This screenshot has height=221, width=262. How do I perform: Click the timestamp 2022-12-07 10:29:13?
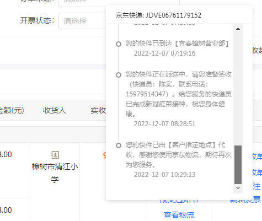[x=164, y=175]
